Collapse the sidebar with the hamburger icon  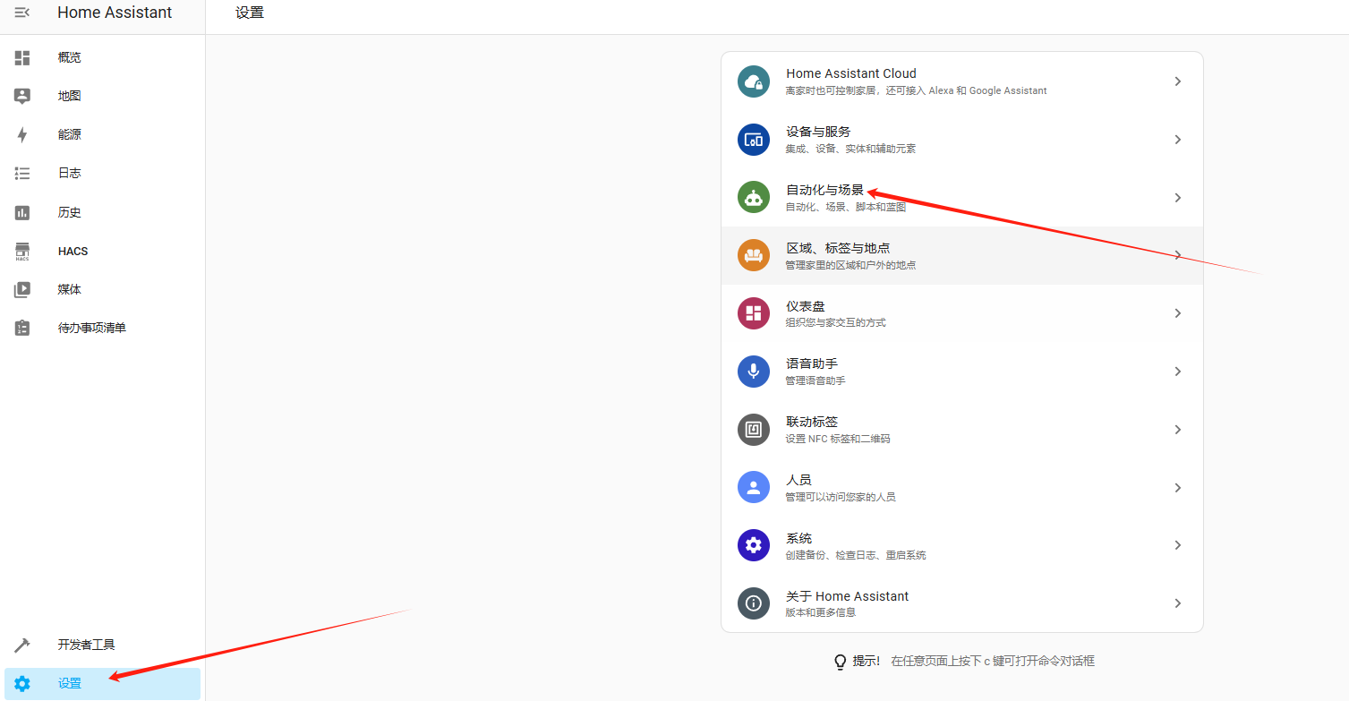tap(22, 13)
